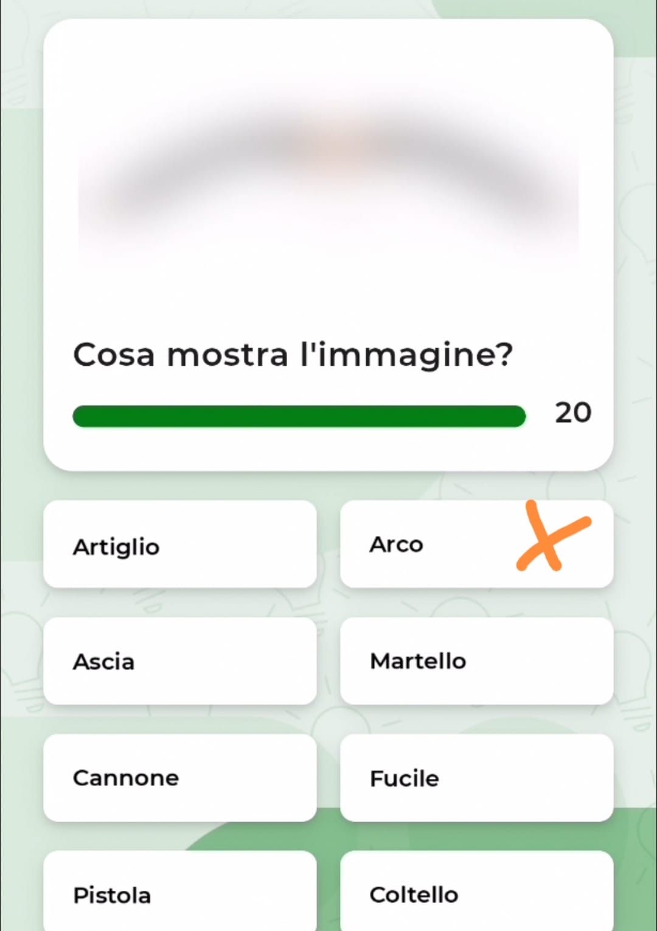
Task: Click the timer number 20
Action: [x=573, y=413]
